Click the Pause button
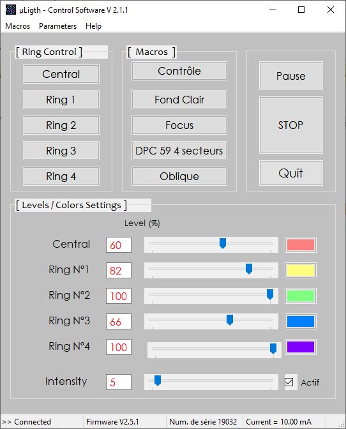 [290, 76]
